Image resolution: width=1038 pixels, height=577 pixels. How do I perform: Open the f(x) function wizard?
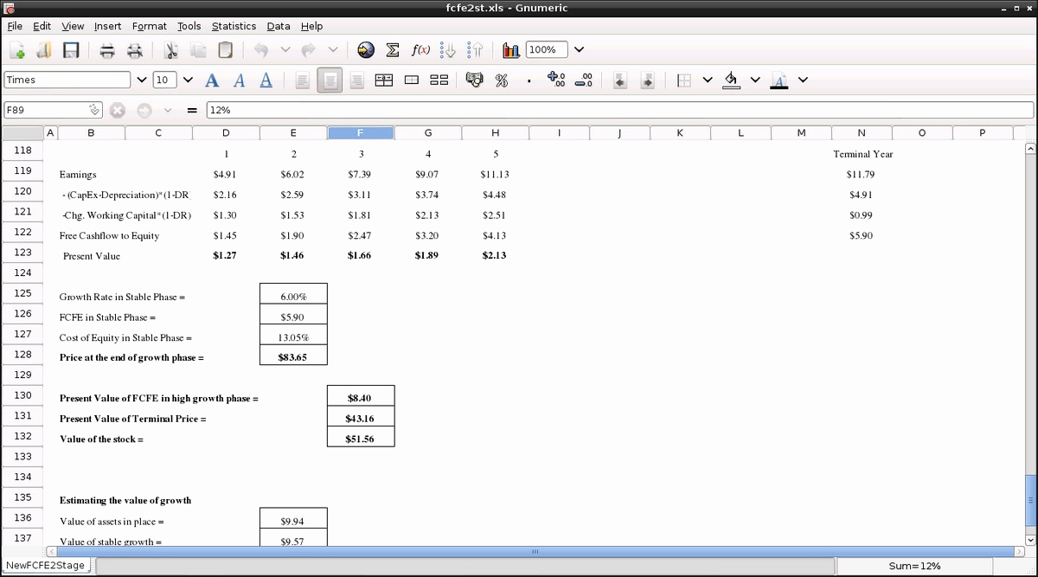tap(420, 50)
